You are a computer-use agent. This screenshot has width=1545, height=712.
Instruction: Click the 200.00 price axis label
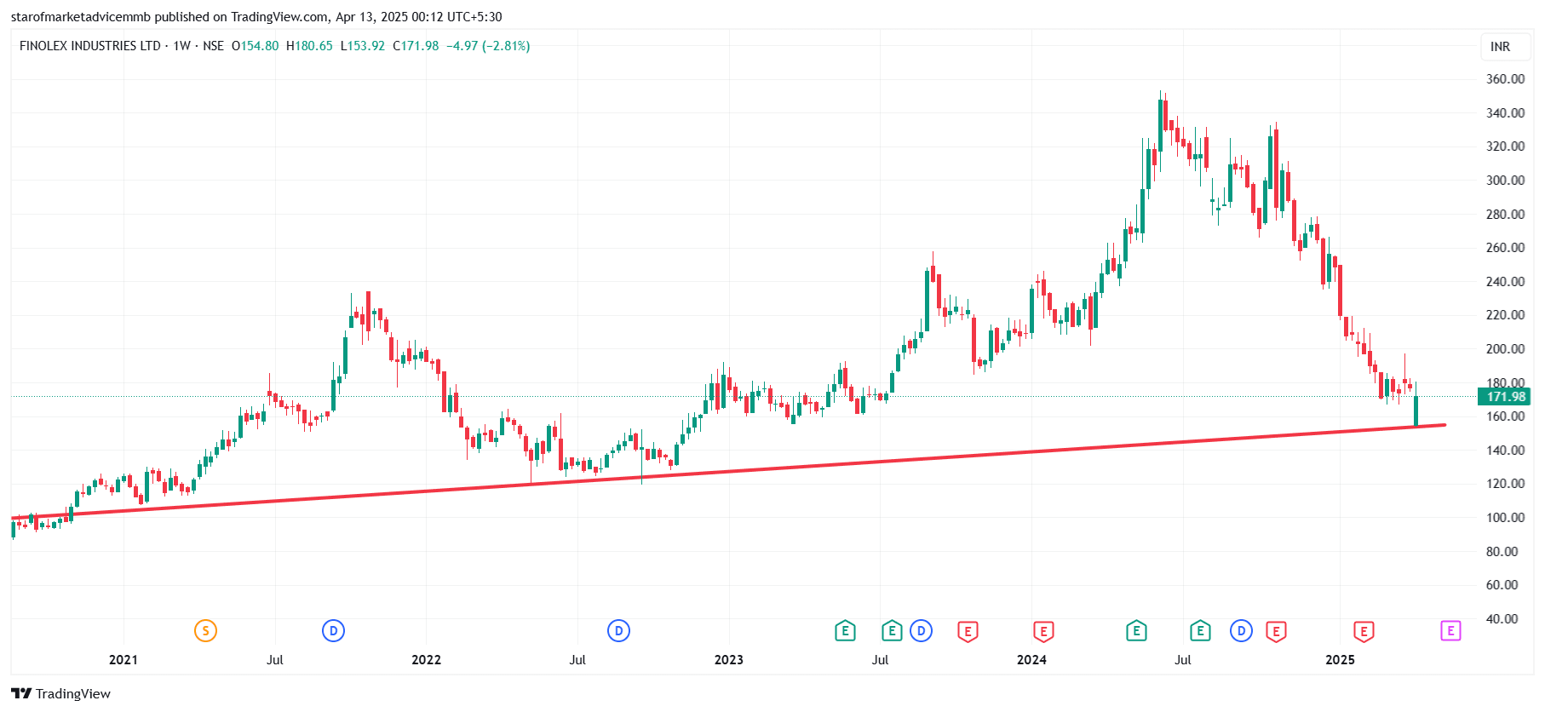click(x=1505, y=349)
